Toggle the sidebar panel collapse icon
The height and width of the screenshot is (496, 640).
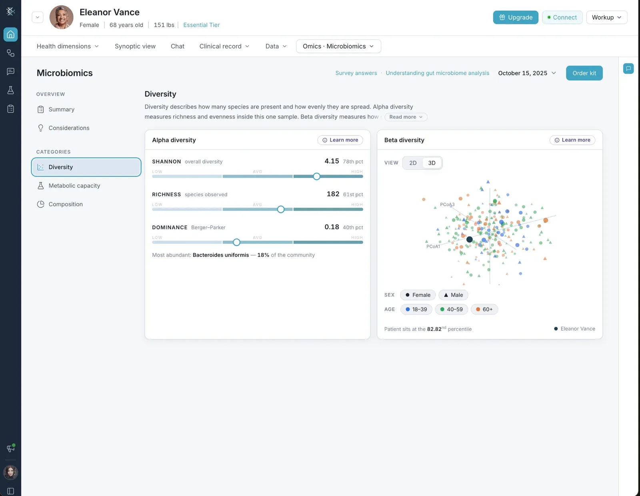coord(10,491)
